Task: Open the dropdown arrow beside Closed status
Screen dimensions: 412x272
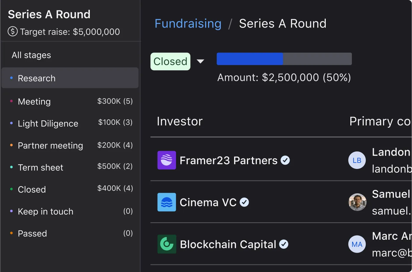Action: click(x=201, y=61)
